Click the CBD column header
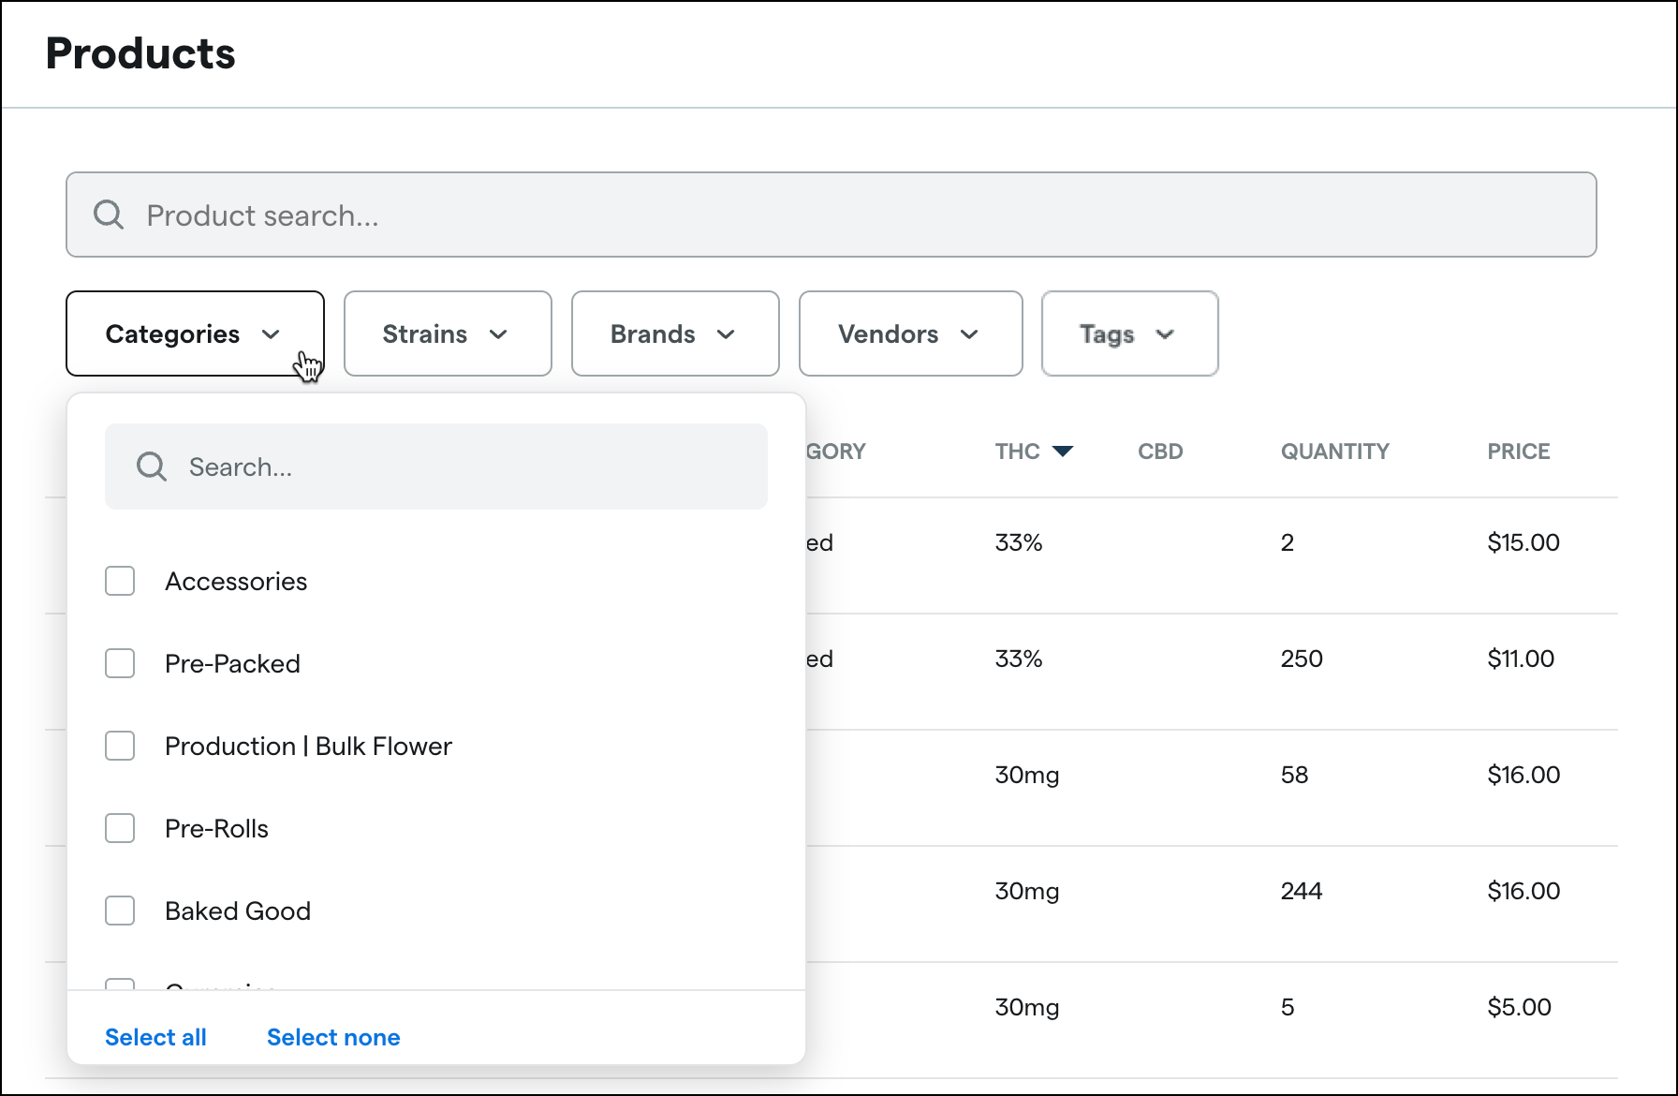1678x1096 pixels. point(1160,451)
